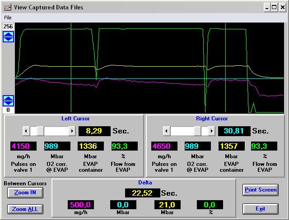Close the View Captured Data Files window
The image size is (289, 220).
coord(283,8)
